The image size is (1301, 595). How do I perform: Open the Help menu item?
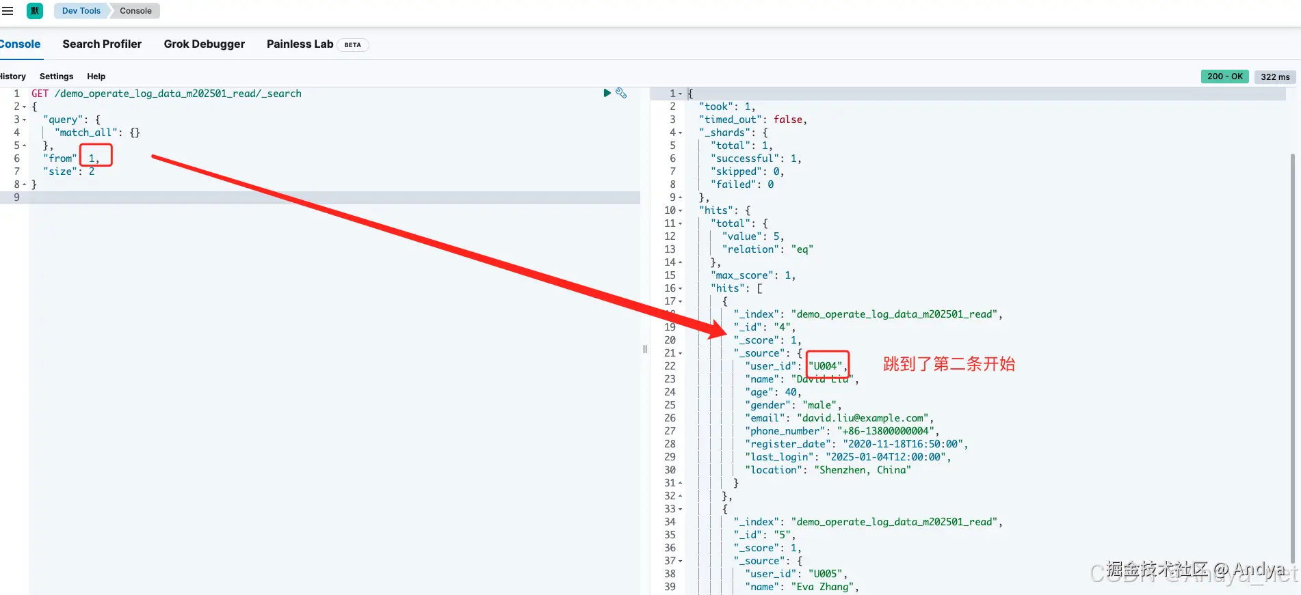coord(96,77)
